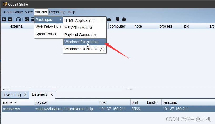
Task: Click host cell 101.37.160.211
Action: pyautogui.click(x=113, y=109)
